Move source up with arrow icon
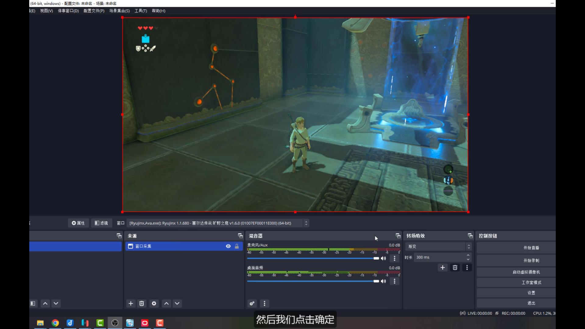This screenshot has width=585, height=329. point(166,303)
